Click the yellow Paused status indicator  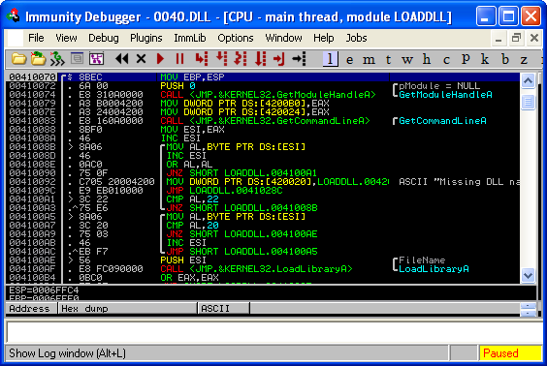tap(510, 353)
